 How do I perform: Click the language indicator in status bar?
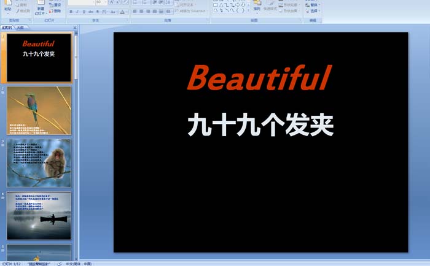[x=79, y=263]
